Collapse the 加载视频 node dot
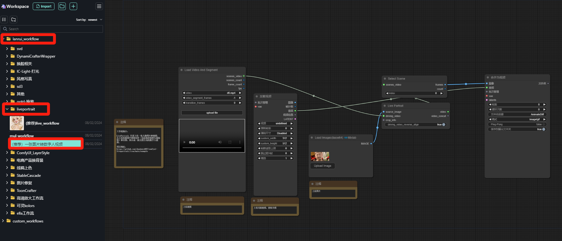 coord(257,96)
